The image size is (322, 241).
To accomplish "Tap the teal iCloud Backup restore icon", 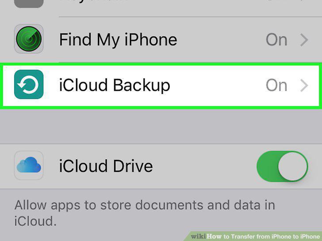I will pos(29,84).
